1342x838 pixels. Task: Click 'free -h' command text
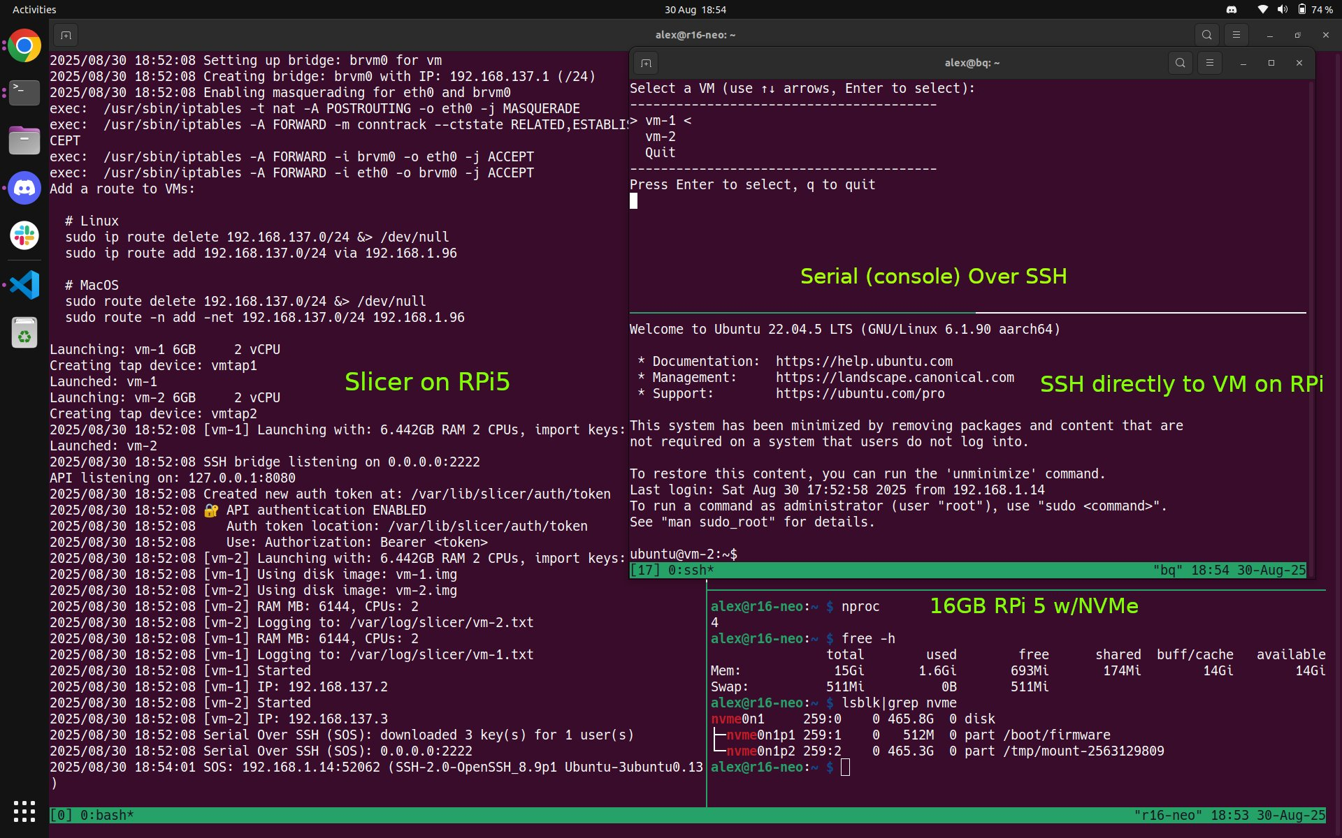coord(868,639)
